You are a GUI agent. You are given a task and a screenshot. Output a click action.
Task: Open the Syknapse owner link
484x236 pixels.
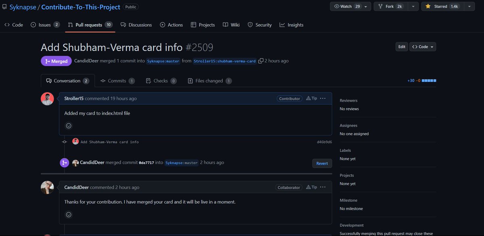pos(23,7)
